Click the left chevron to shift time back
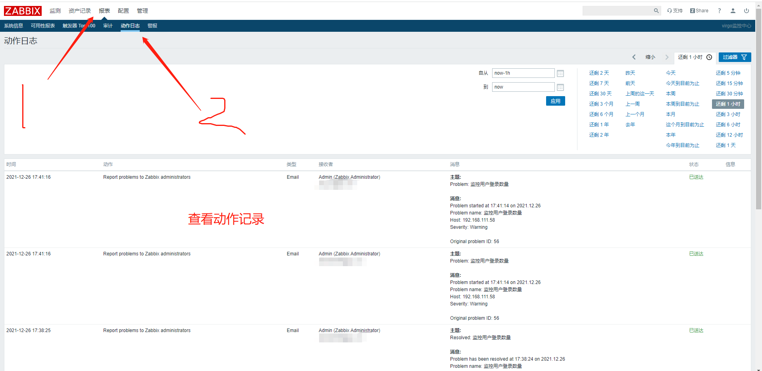The width and height of the screenshot is (762, 371). [x=634, y=57]
